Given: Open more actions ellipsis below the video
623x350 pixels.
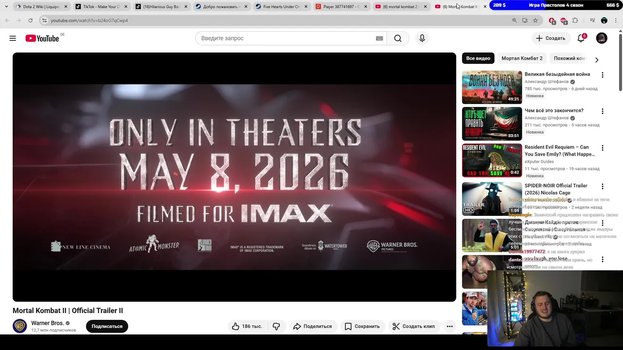Looking at the screenshot, I should [450, 326].
